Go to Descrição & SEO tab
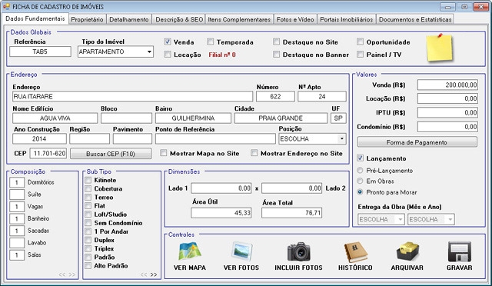The height and width of the screenshot is (286, 492). pyautogui.click(x=179, y=19)
